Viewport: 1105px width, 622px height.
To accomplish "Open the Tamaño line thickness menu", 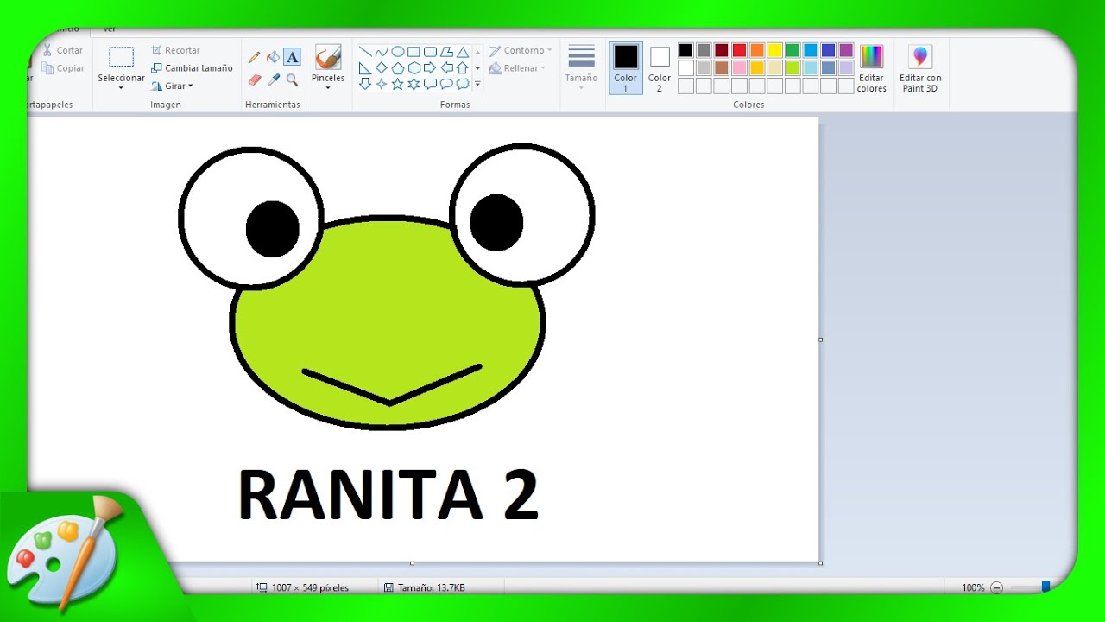I will (581, 68).
